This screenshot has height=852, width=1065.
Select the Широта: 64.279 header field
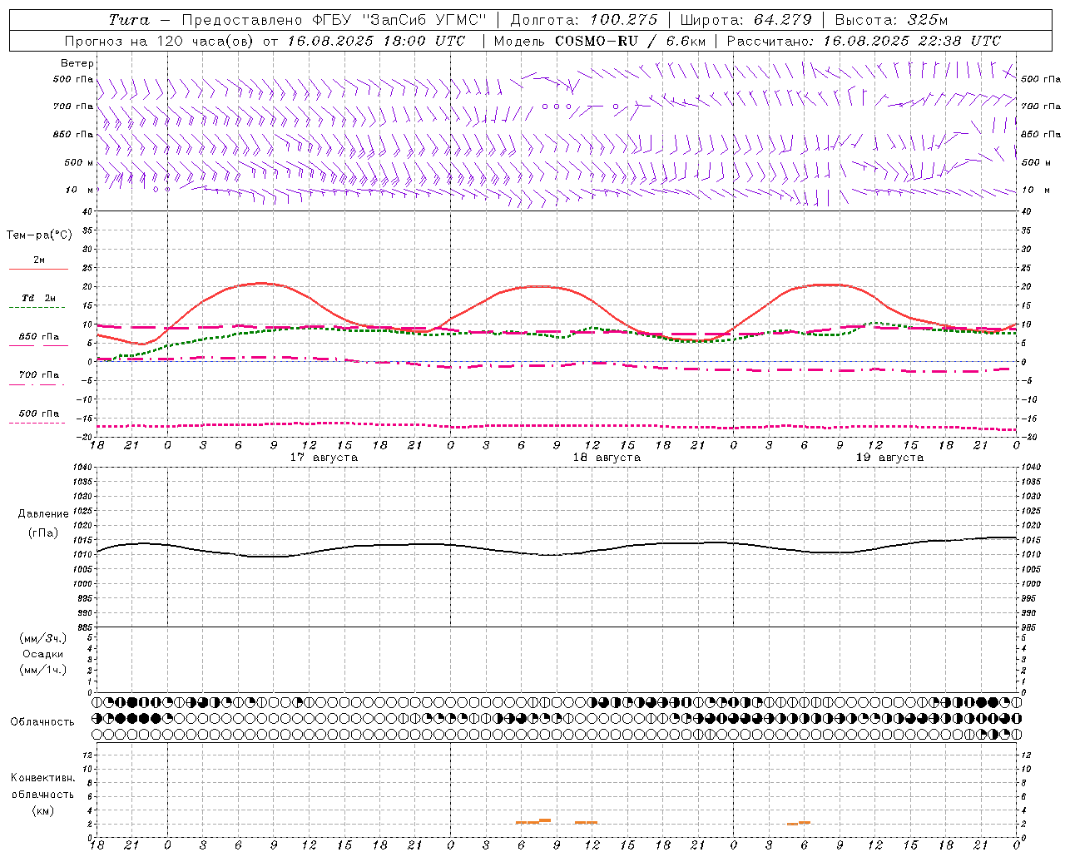pyautogui.click(x=745, y=20)
